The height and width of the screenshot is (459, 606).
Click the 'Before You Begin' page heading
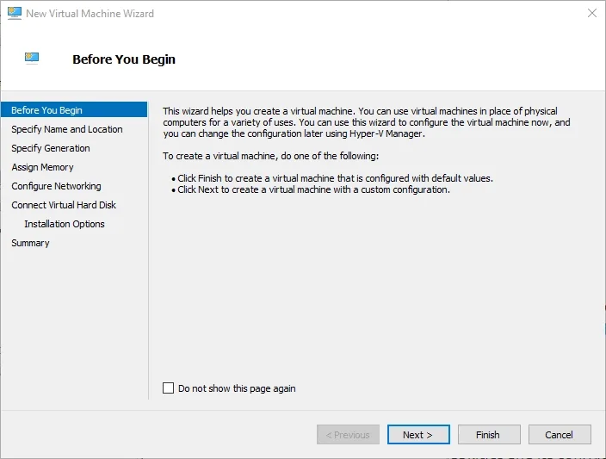pos(124,59)
